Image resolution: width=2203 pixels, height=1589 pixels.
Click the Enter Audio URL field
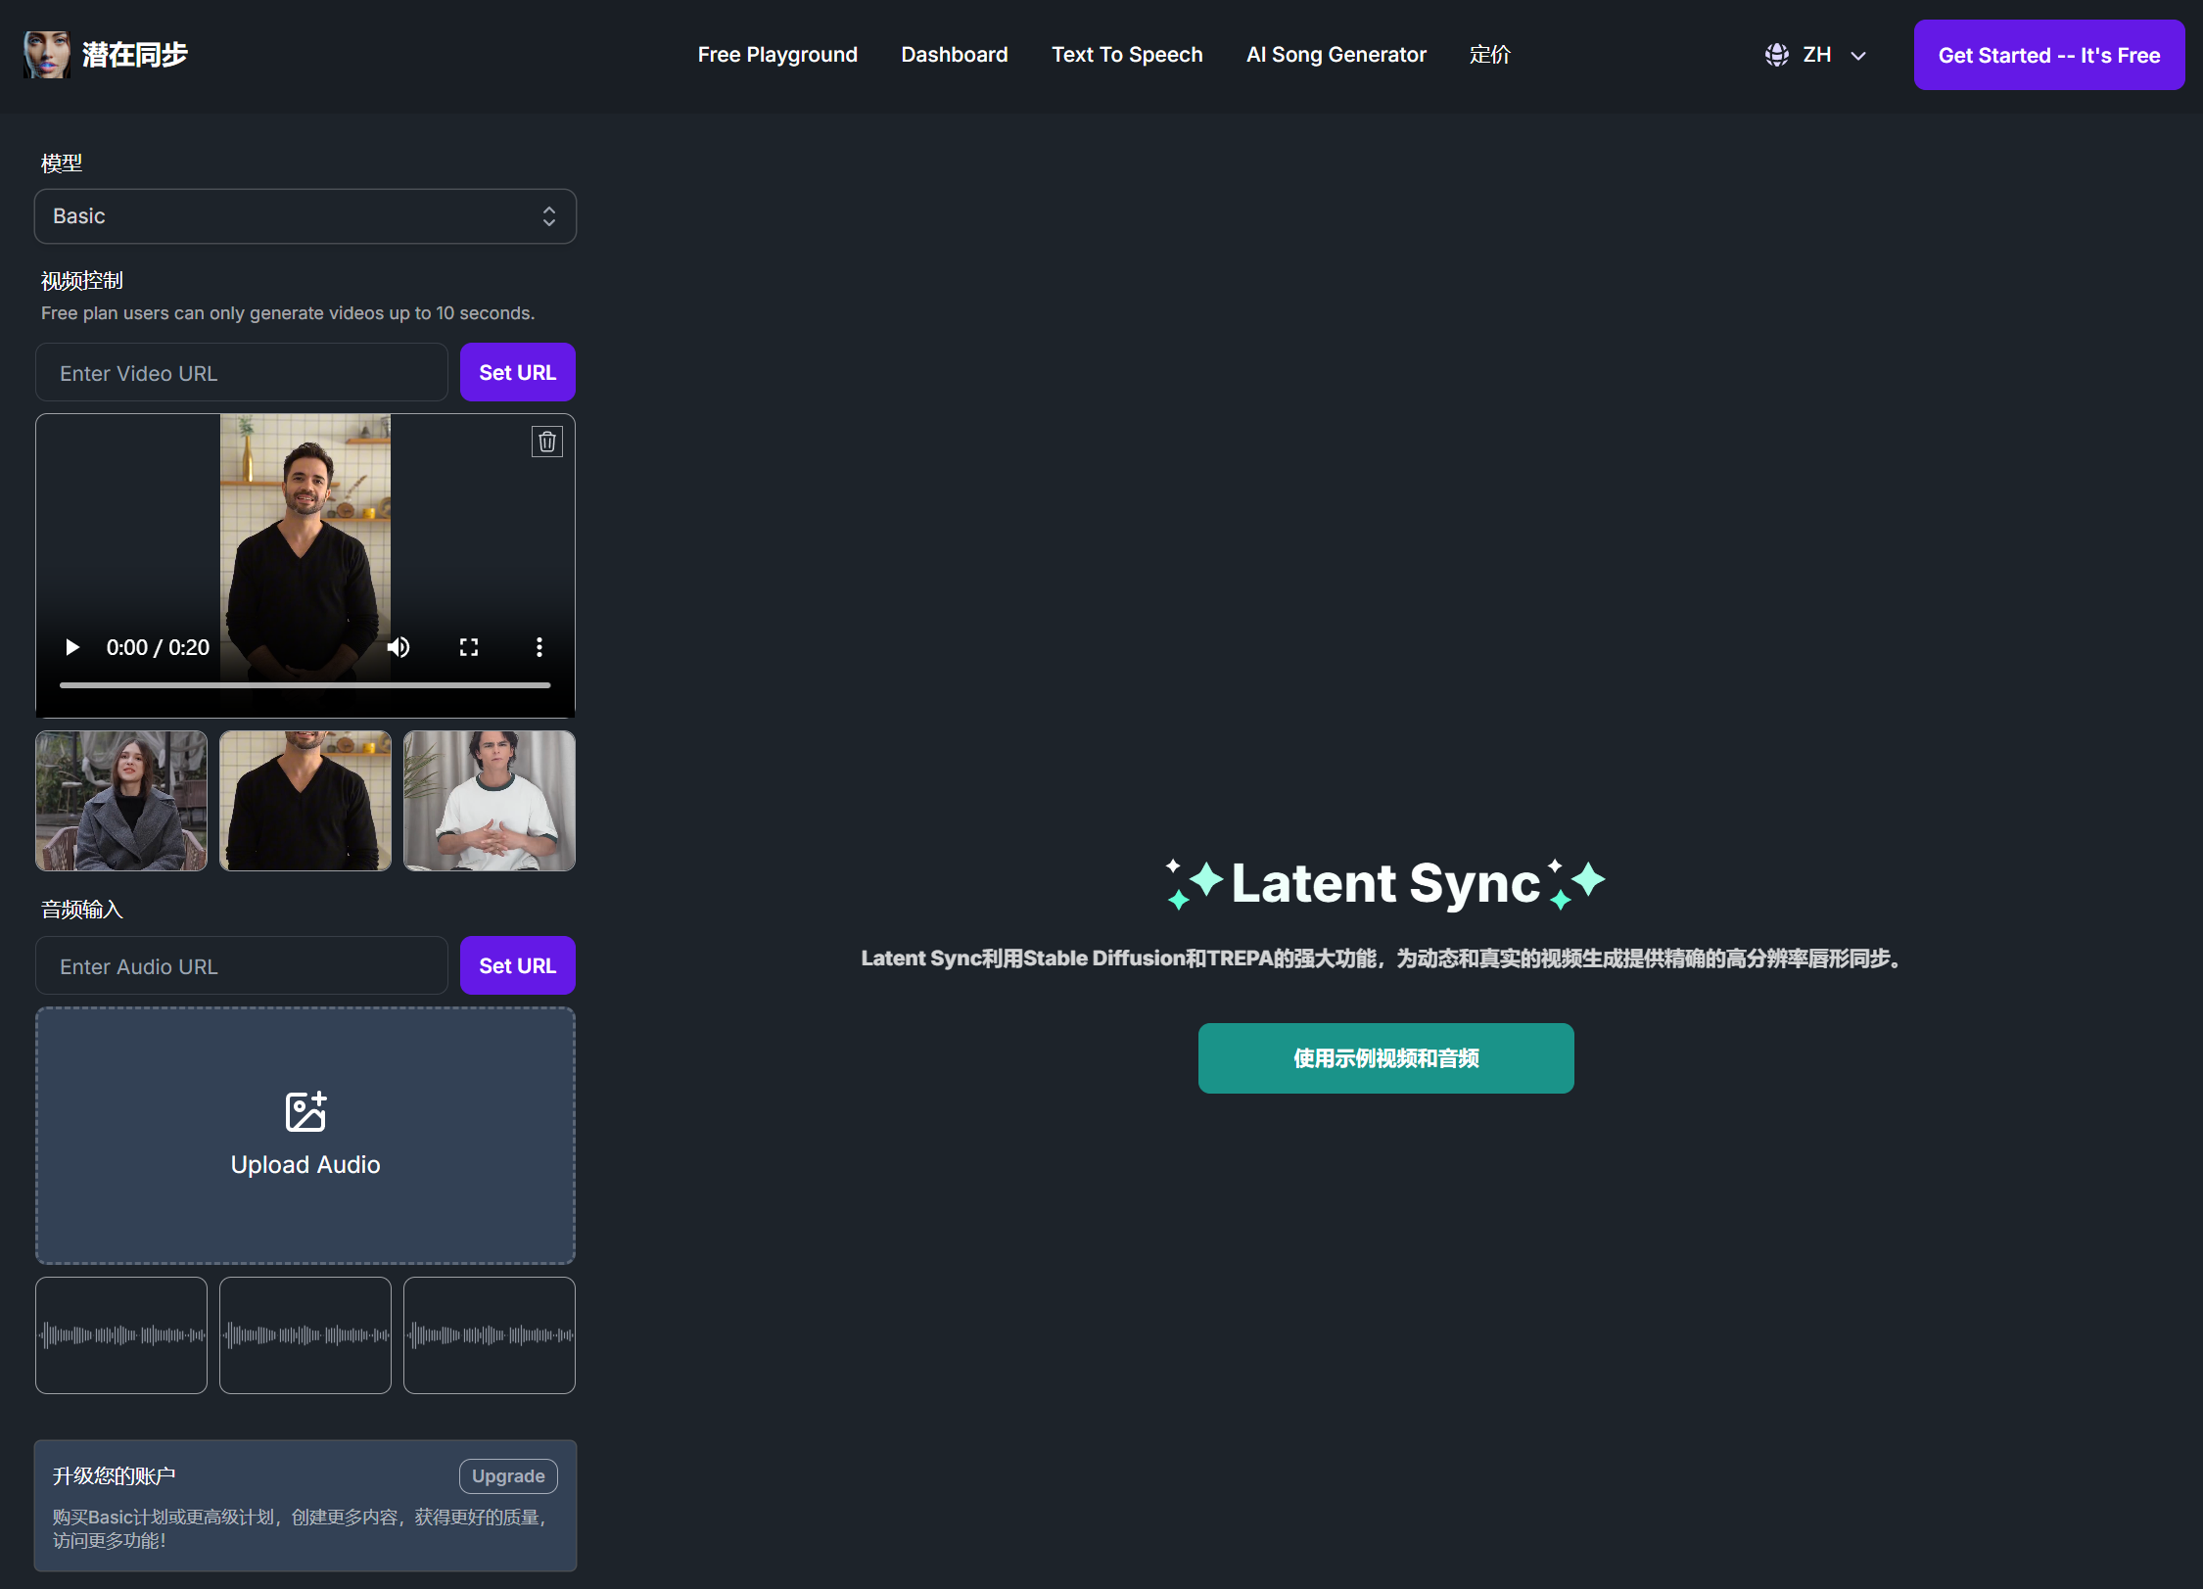[242, 966]
